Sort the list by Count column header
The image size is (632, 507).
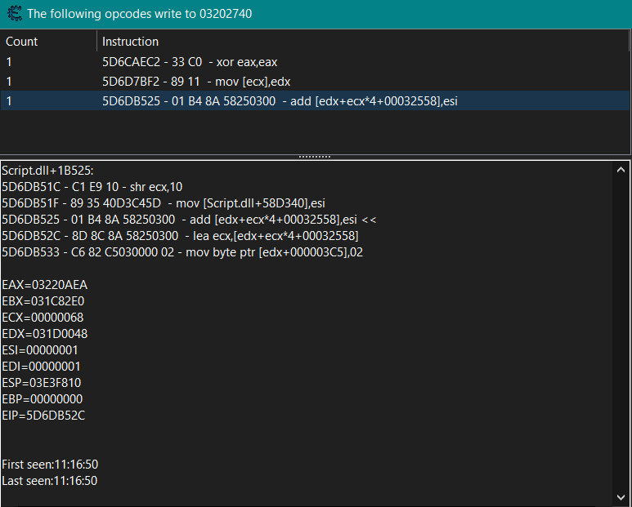(x=22, y=42)
